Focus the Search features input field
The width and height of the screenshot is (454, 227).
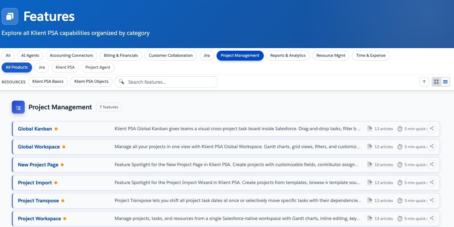(x=166, y=82)
